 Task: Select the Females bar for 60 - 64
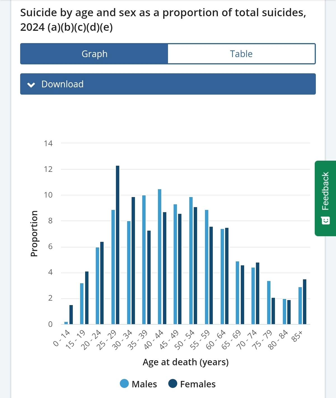[227, 276]
